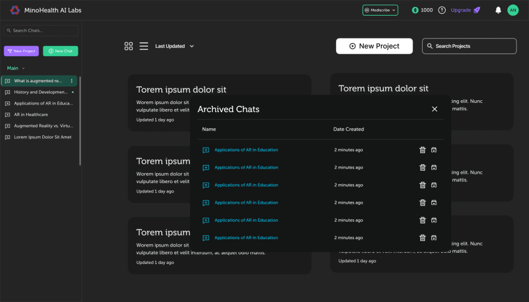Click the purple New Project sidebar button
Image resolution: width=529 pixels, height=302 pixels.
pos(21,51)
